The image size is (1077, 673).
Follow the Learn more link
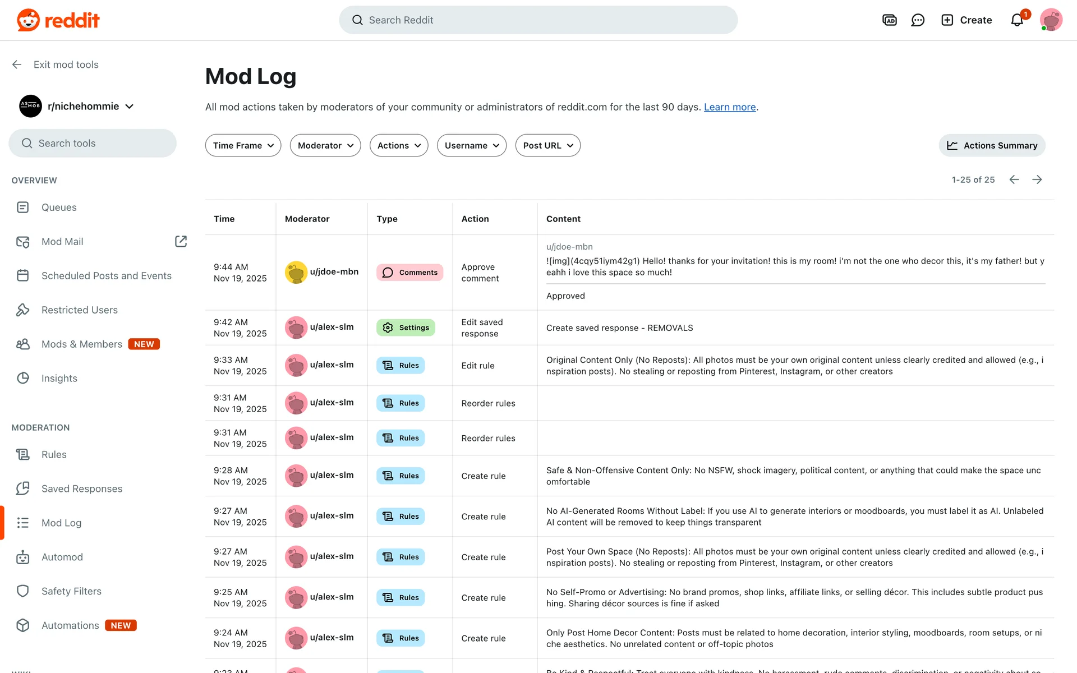click(x=729, y=107)
